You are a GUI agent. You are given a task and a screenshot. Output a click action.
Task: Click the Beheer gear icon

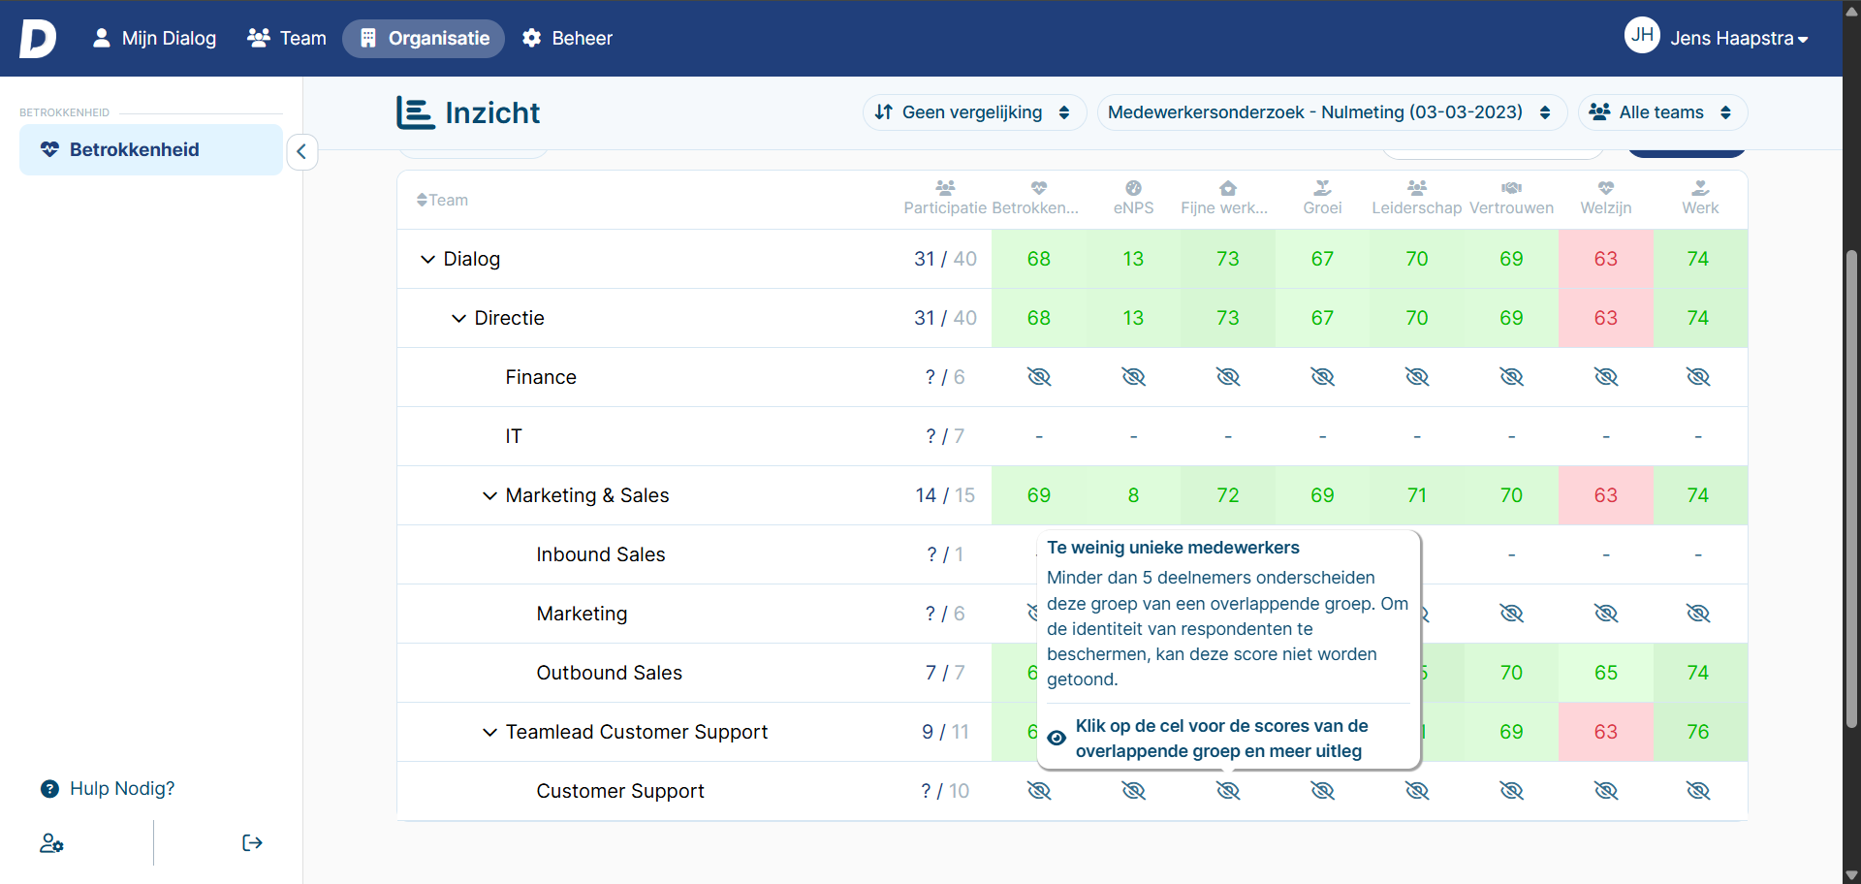[531, 39]
